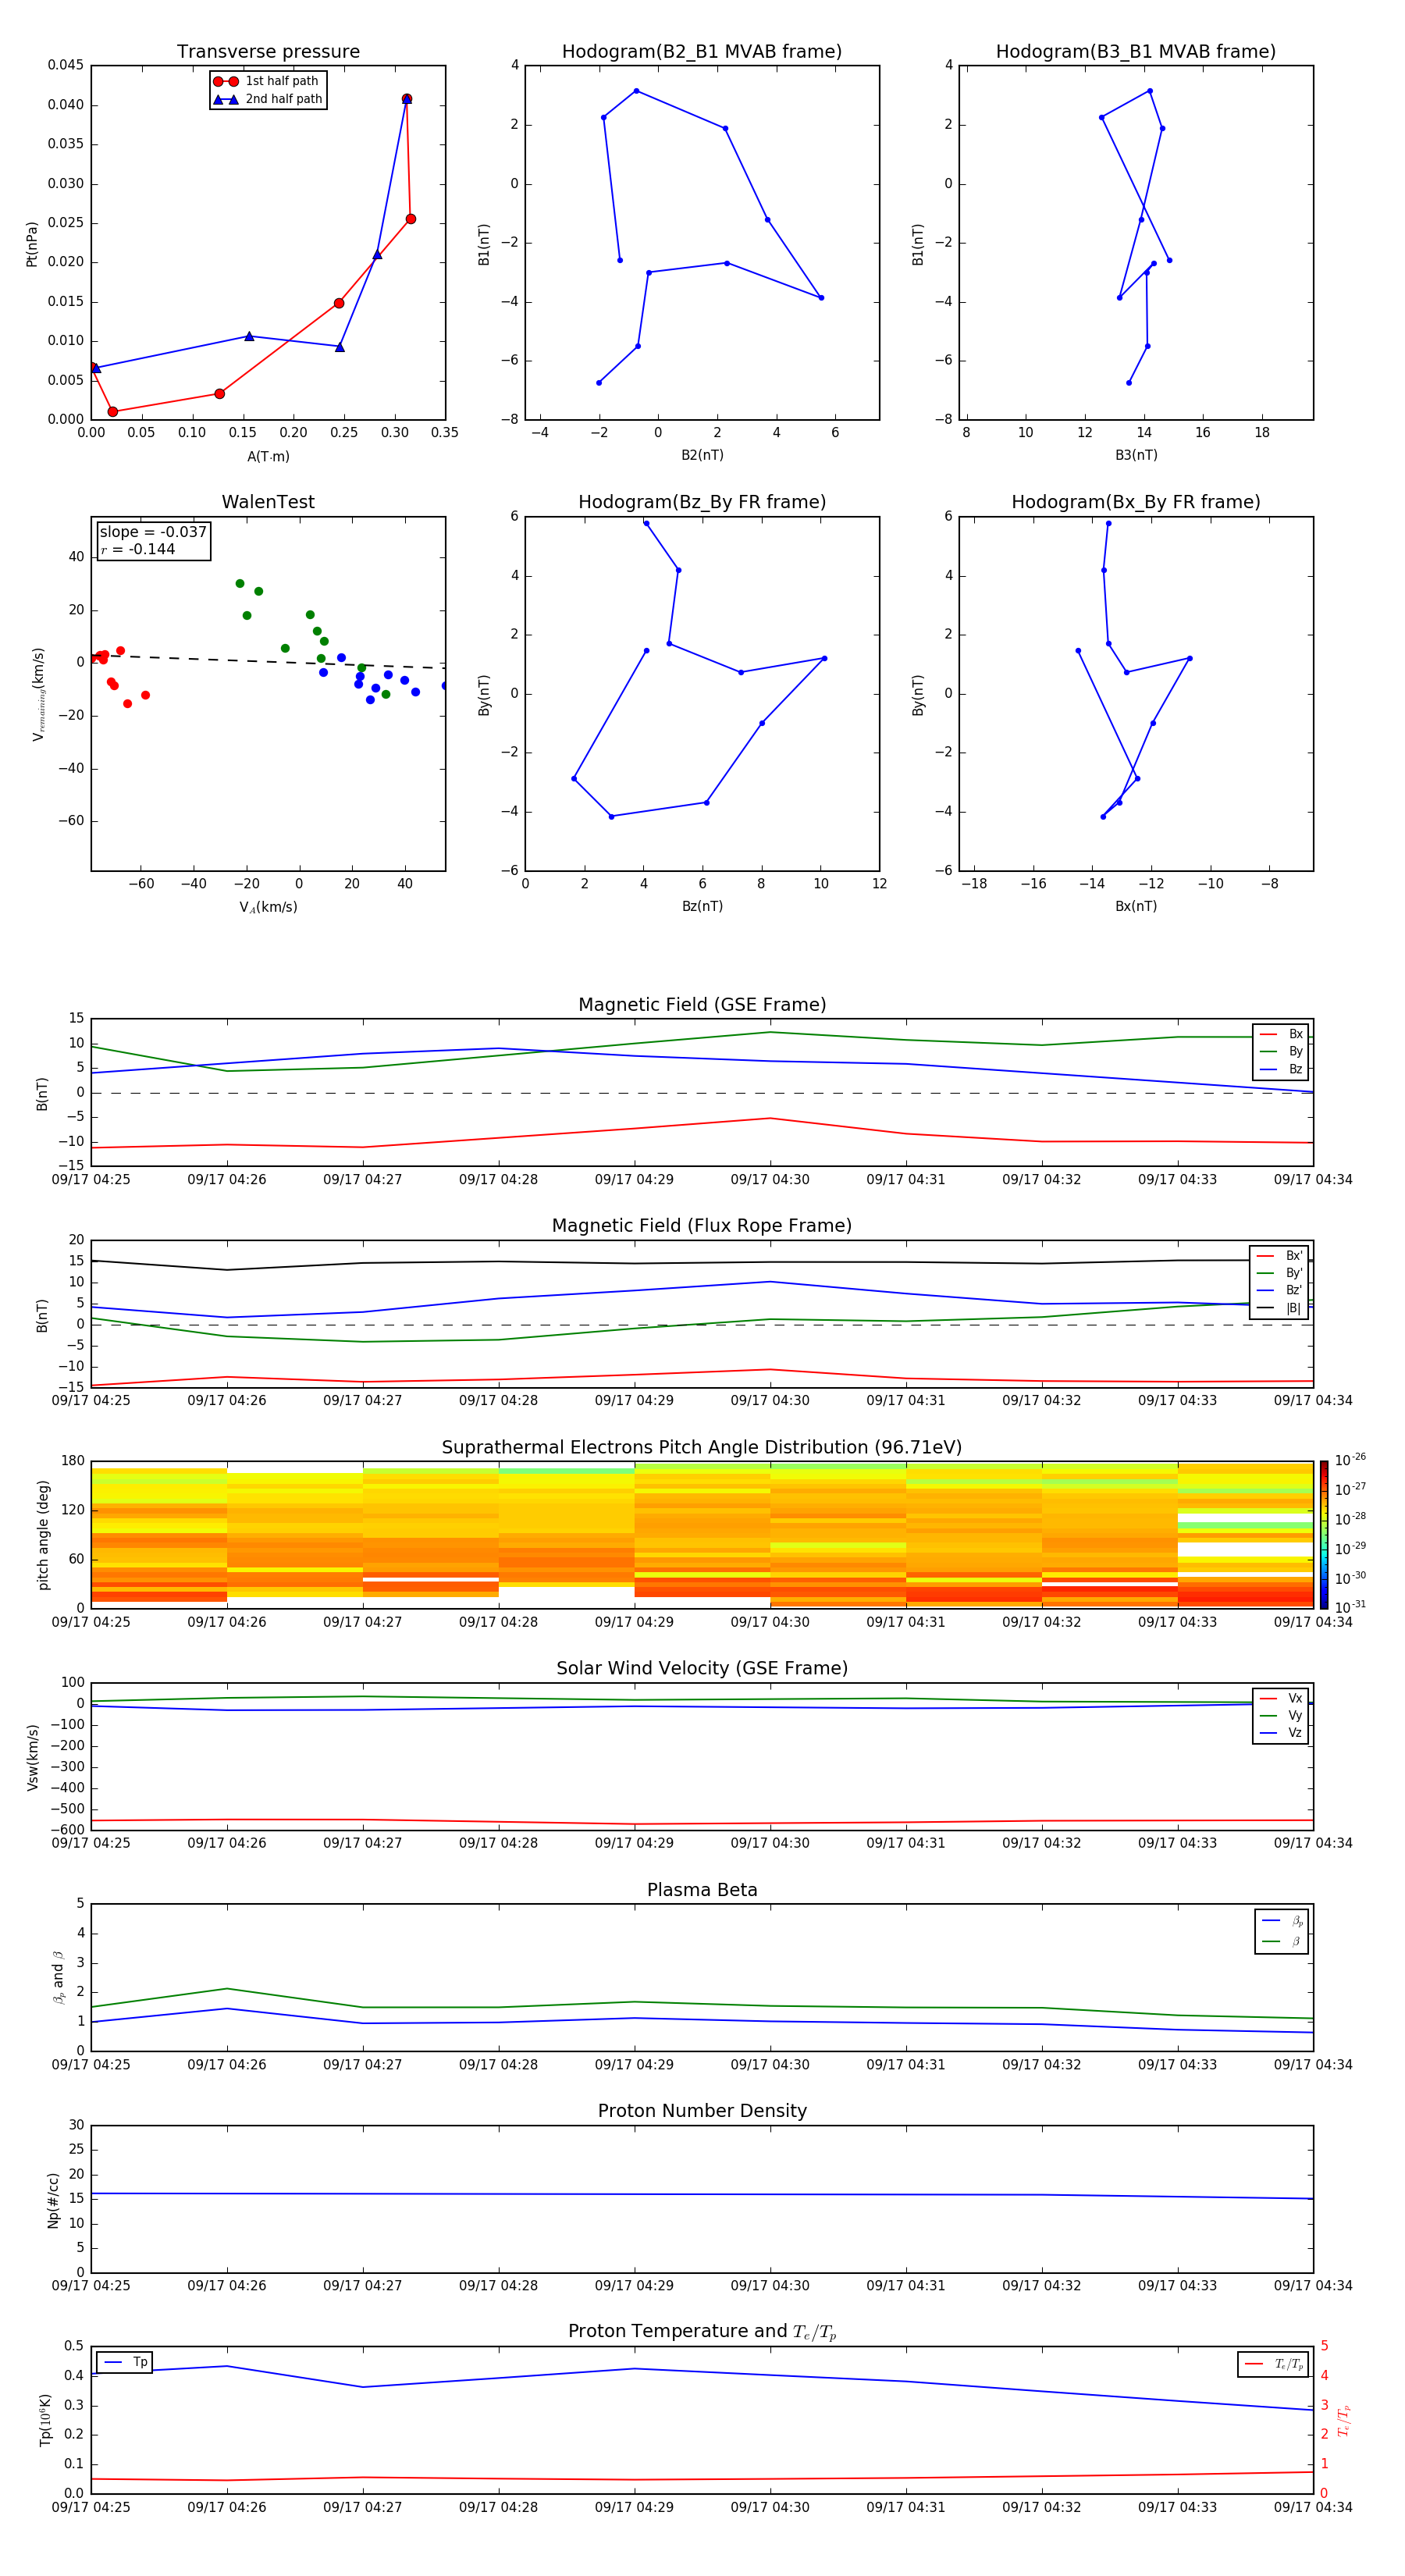This screenshot has width=1405, height=2576.
Task: Click the highest data point in Transverse pressure plot
Action: [407, 99]
